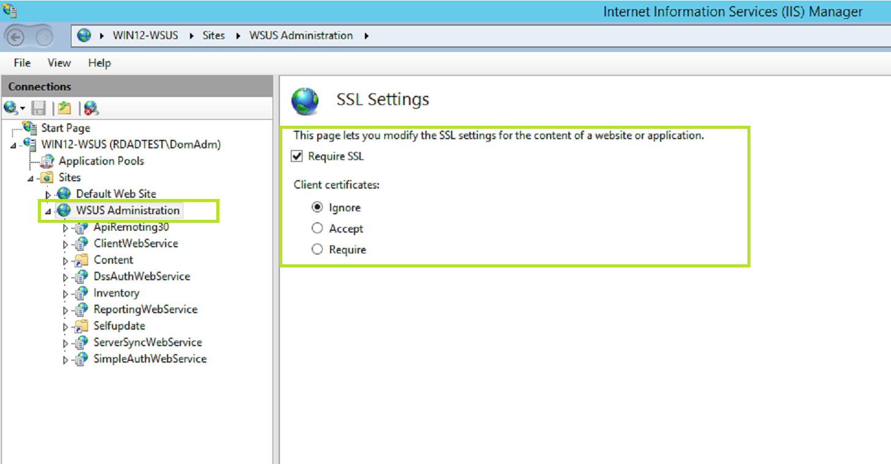Image resolution: width=891 pixels, height=464 pixels.
Task: Click the Back navigation arrow button
Action: tap(16, 37)
